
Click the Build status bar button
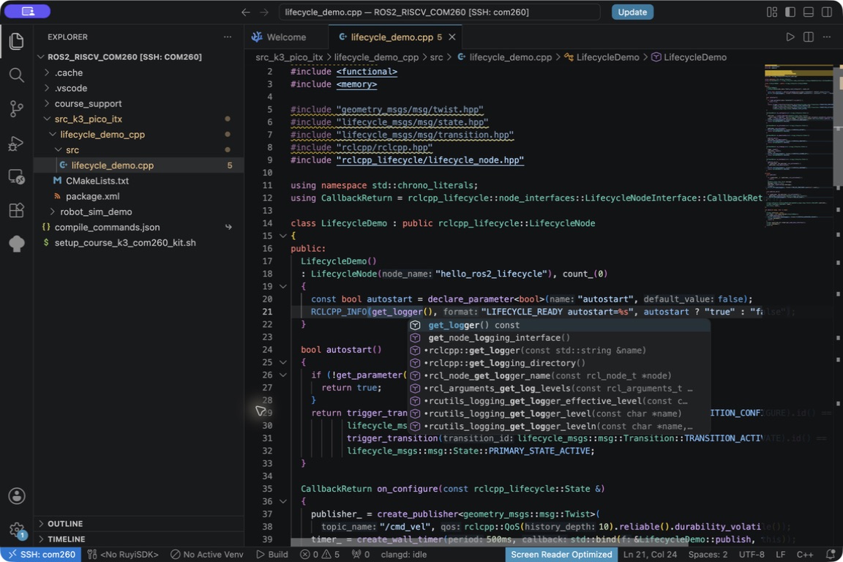272,555
